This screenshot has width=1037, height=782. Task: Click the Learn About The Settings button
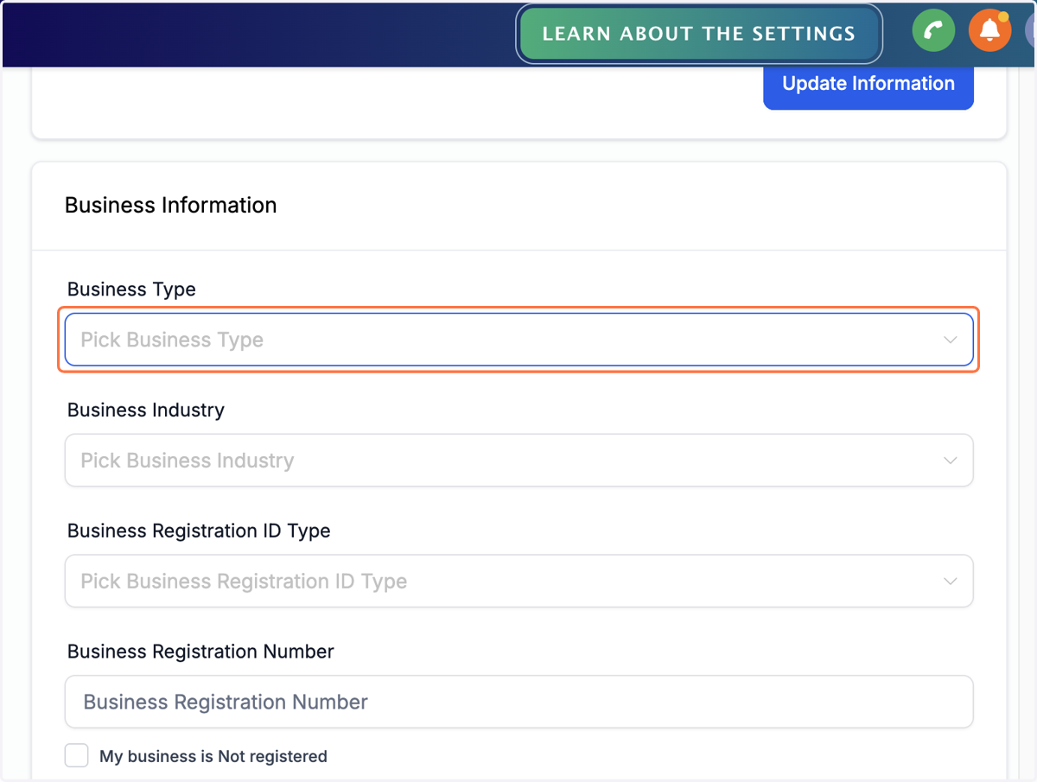tap(699, 34)
